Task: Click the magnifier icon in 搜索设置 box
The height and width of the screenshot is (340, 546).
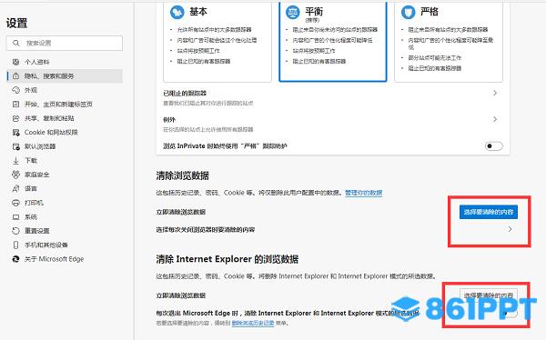Action: click(16, 43)
